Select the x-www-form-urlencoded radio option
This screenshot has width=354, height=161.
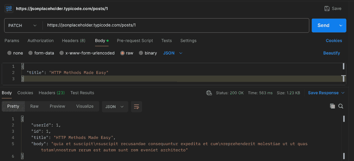click(62, 53)
